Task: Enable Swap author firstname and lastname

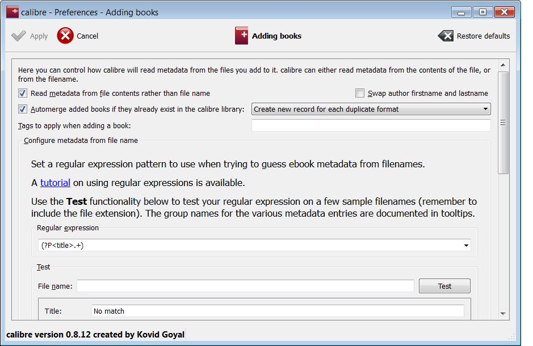Action: click(360, 93)
